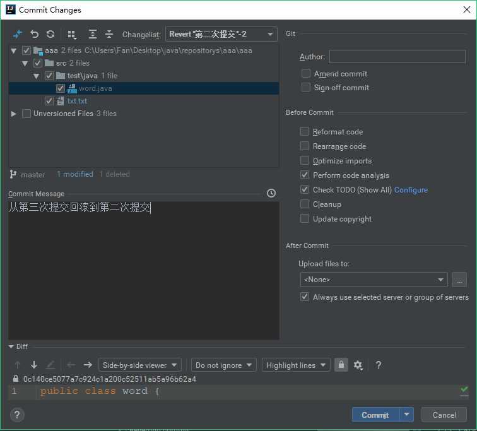Open the Side-by-side viewer dropdown

[x=140, y=365]
